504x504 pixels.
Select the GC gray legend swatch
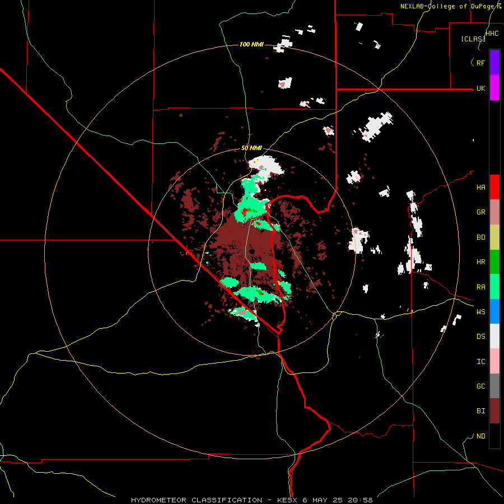(494, 386)
